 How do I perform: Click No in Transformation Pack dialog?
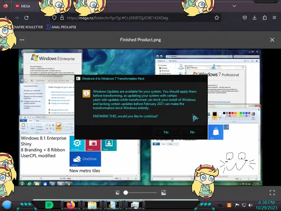192,132
